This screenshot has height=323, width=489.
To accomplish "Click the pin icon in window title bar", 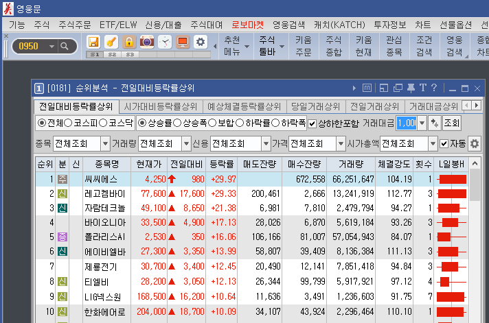I will pyautogui.click(x=411, y=88).
